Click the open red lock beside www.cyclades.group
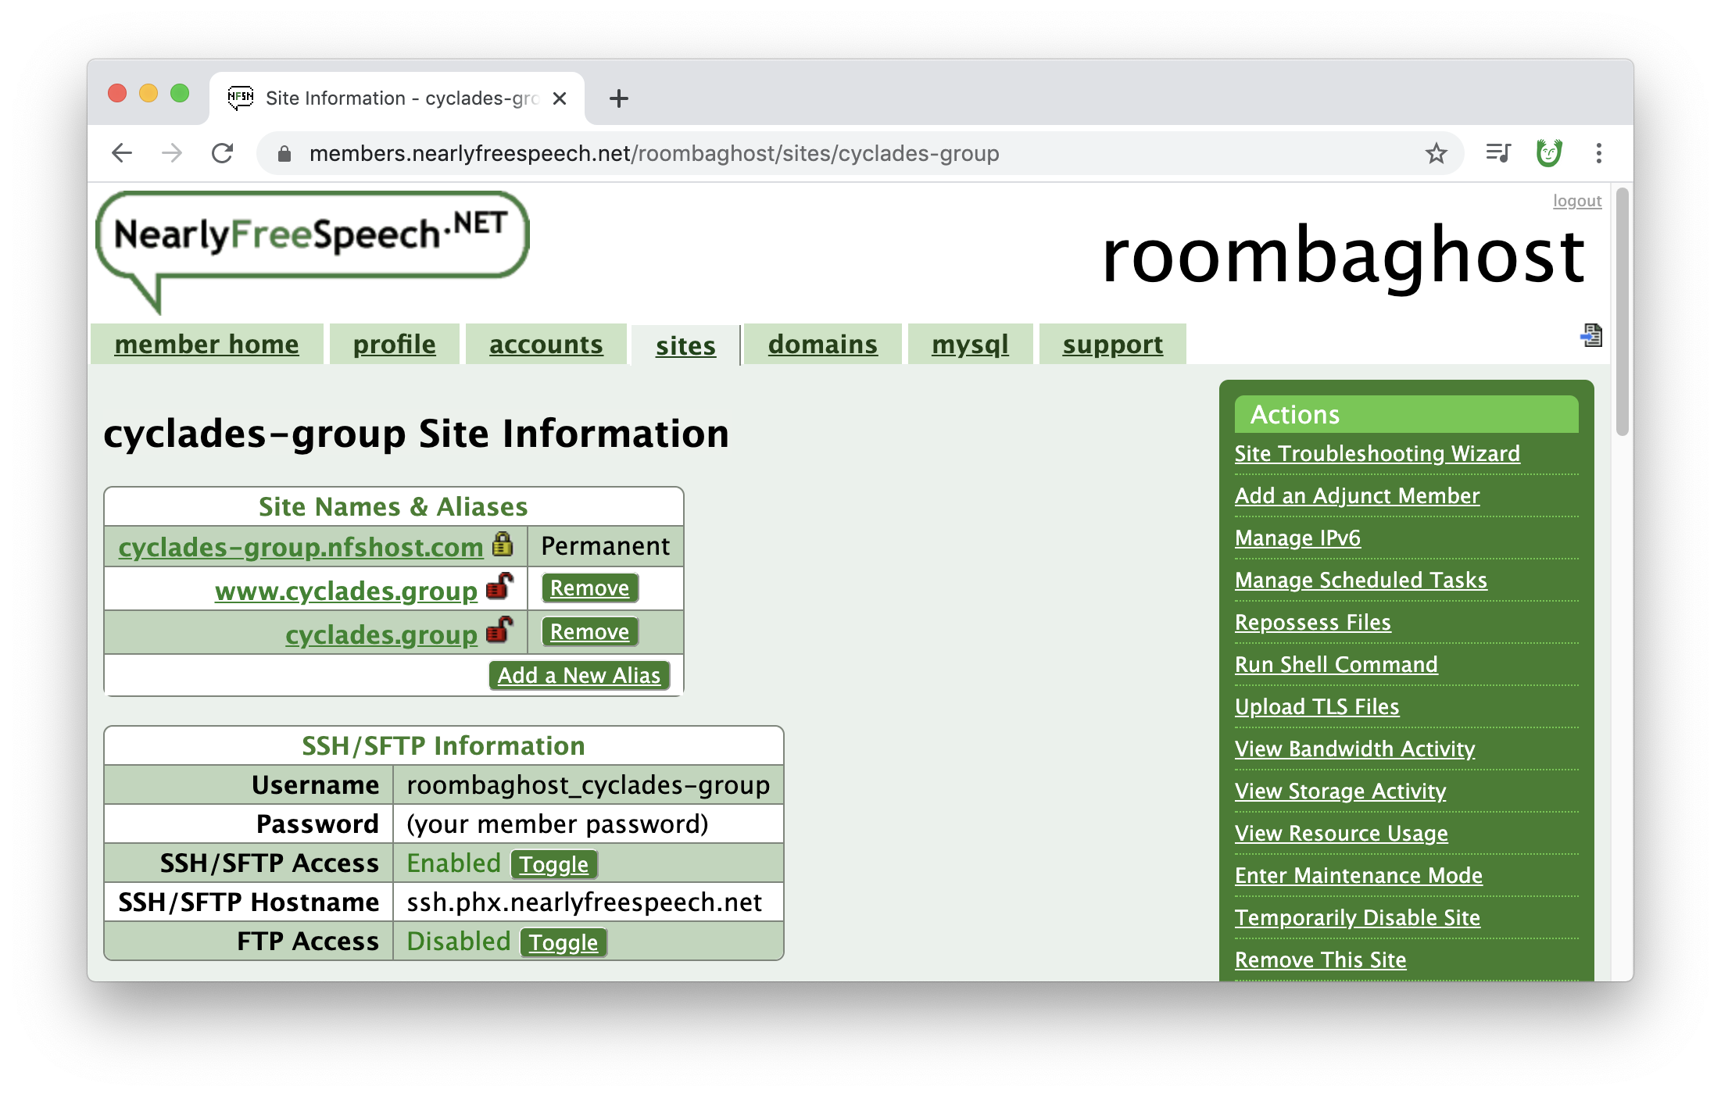Screen dimensions: 1721x1097 499,587
